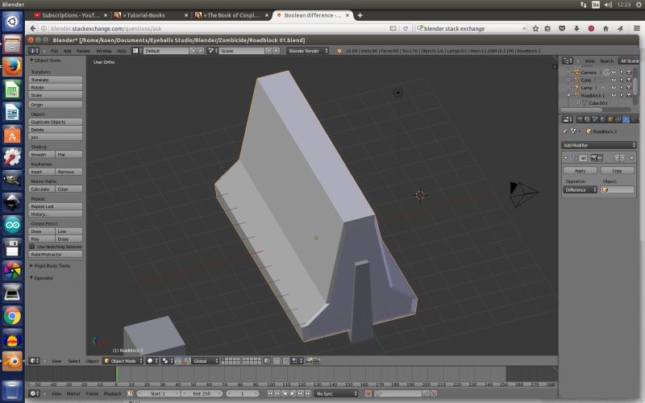
Task: Toggle 3D manipulator axes icon
Action: tap(187, 361)
